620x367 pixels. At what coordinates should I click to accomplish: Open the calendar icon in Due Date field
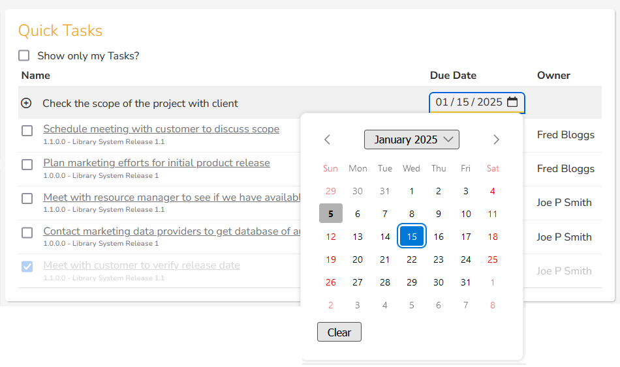pyautogui.click(x=512, y=102)
